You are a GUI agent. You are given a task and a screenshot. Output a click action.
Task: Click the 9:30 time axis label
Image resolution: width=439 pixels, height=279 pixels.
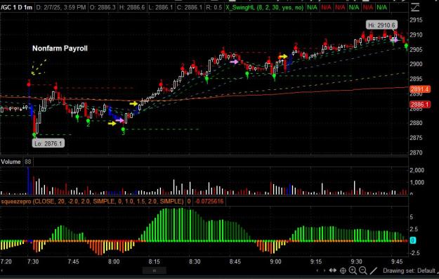pos(356,261)
